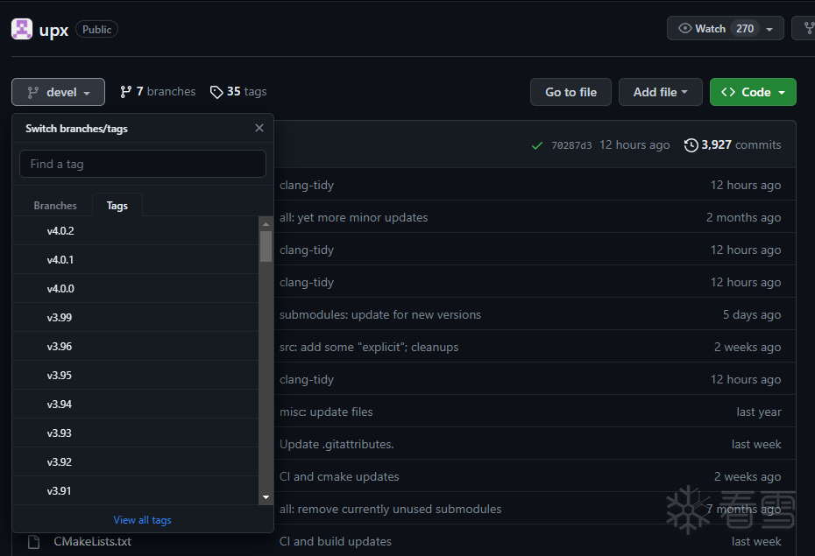Click the branches icon next to 7 branches
This screenshot has width=815, height=556.
[126, 92]
